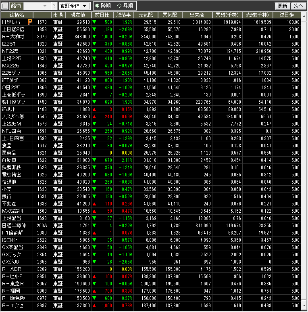
Task: Sort by 騰落率 column header
Action: [124, 15]
